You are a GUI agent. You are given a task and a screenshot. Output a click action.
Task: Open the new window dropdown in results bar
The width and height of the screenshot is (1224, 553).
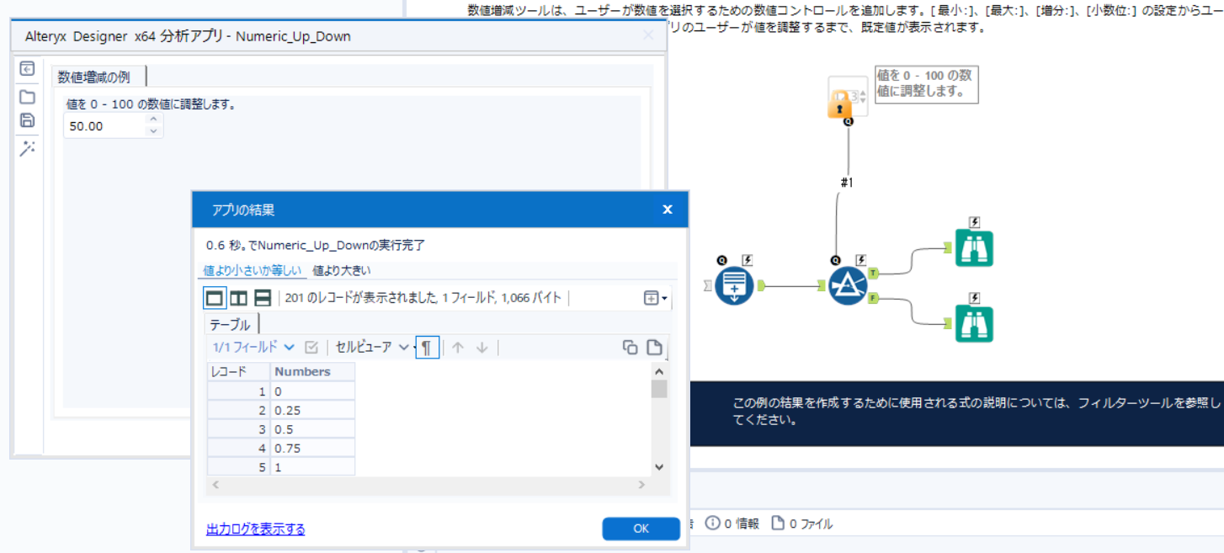[655, 298]
